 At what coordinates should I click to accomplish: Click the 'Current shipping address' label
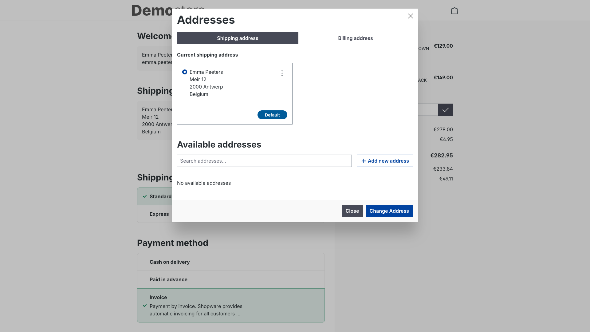[x=207, y=55]
